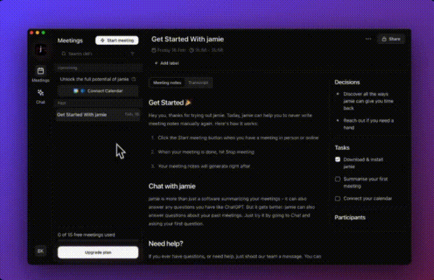Screen dimensions: 434x280
Task: Select the Get Started With jamie meeting entry
Action: click(x=98, y=114)
